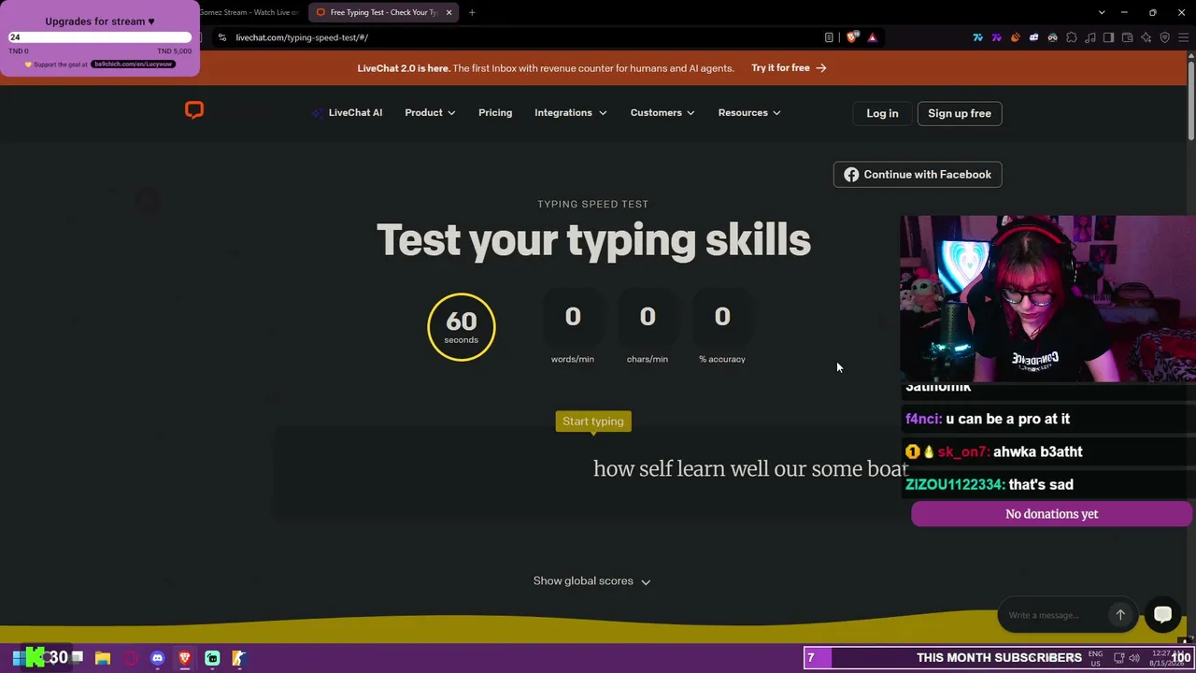Open File Explorer from taskbar
1196x673 pixels.
(103, 658)
